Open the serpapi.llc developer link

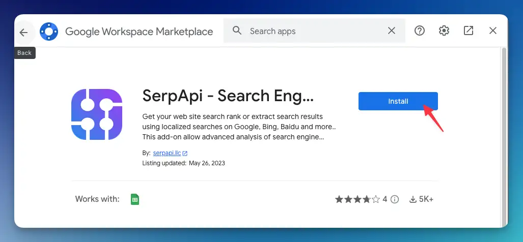tap(167, 153)
